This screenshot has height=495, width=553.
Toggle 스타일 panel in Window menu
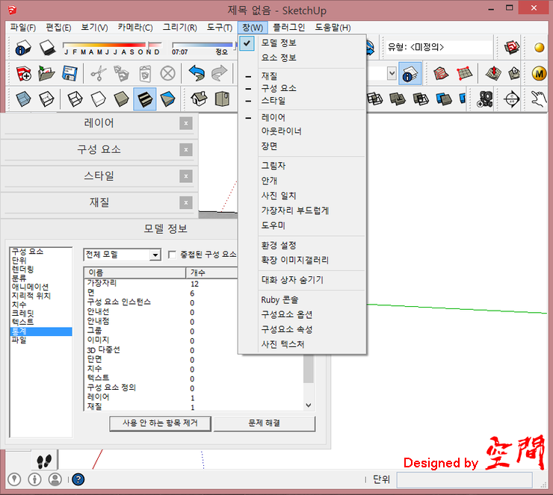302,100
